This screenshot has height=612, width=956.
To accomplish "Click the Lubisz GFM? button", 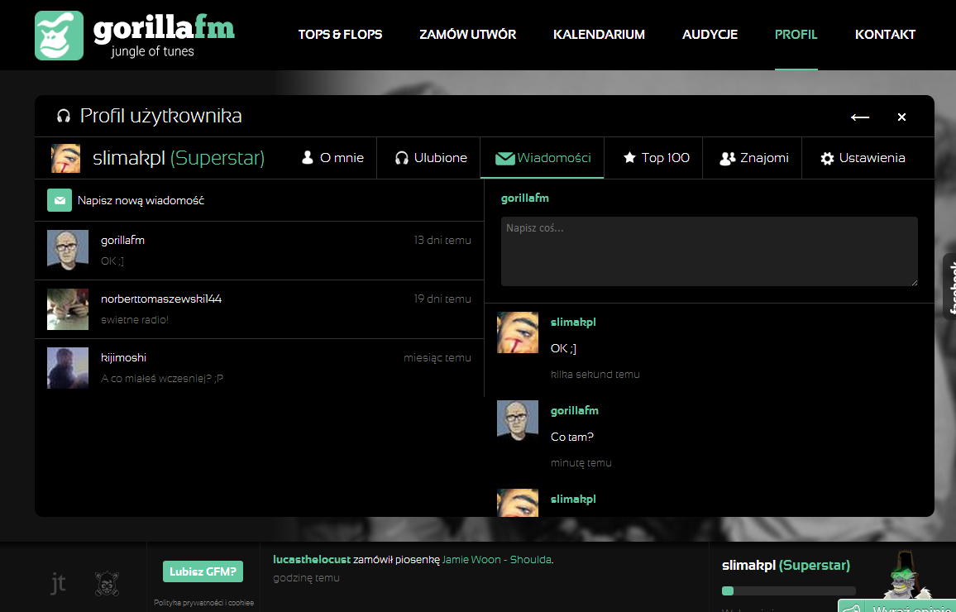I will tap(203, 571).
